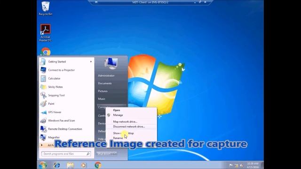Open Windows Explorer folder icon on taskbar
The image size is (301, 169).
(x=71, y=165)
